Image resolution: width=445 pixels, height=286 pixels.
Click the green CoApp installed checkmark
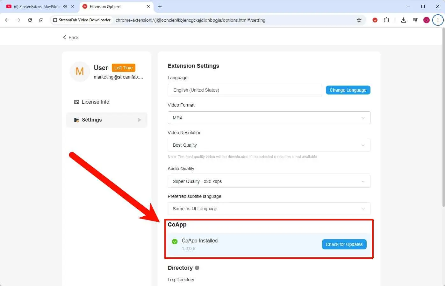pyautogui.click(x=175, y=242)
